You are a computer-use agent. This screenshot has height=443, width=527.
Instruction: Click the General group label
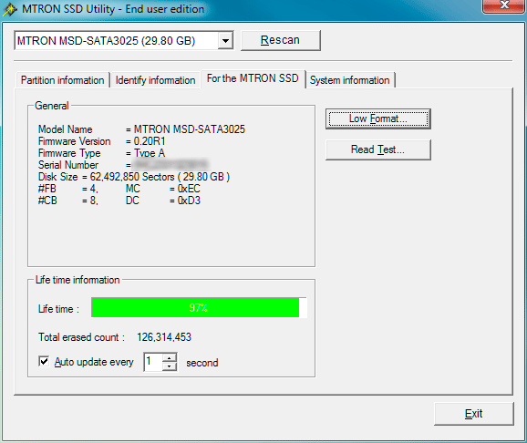point(52,106)
